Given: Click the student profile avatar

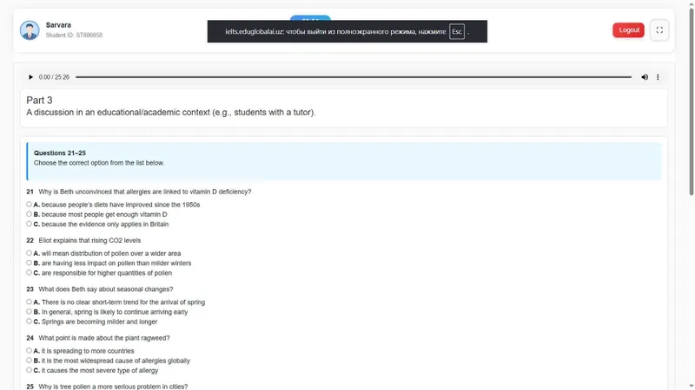Looking at the screenshot, I should click(x=30, y=30).
